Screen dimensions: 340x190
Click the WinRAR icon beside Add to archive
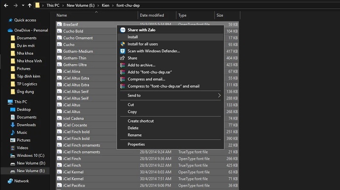122,65
